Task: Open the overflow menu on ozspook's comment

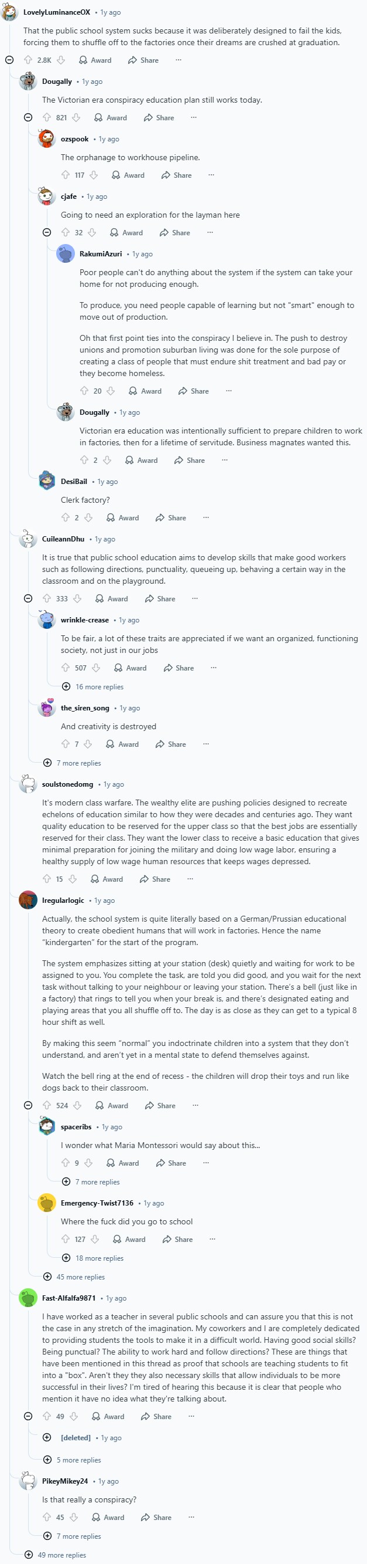Action: (211, 175)
